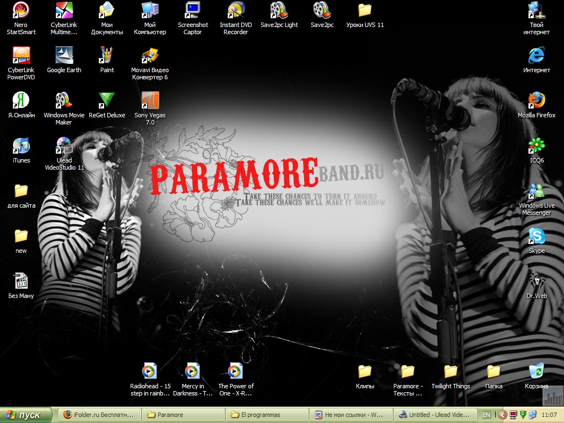Activate the Paramore folder taskbar button

183,415
